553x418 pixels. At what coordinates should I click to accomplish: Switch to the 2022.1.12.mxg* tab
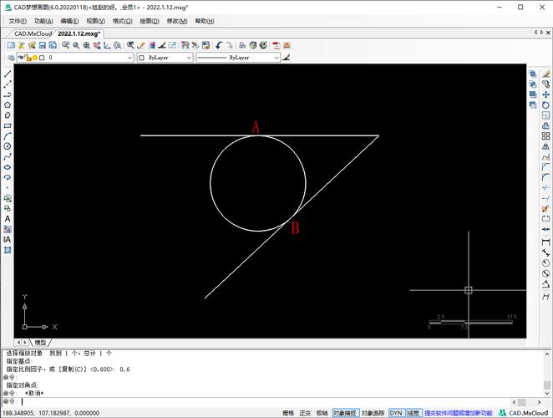pos(79,33)
